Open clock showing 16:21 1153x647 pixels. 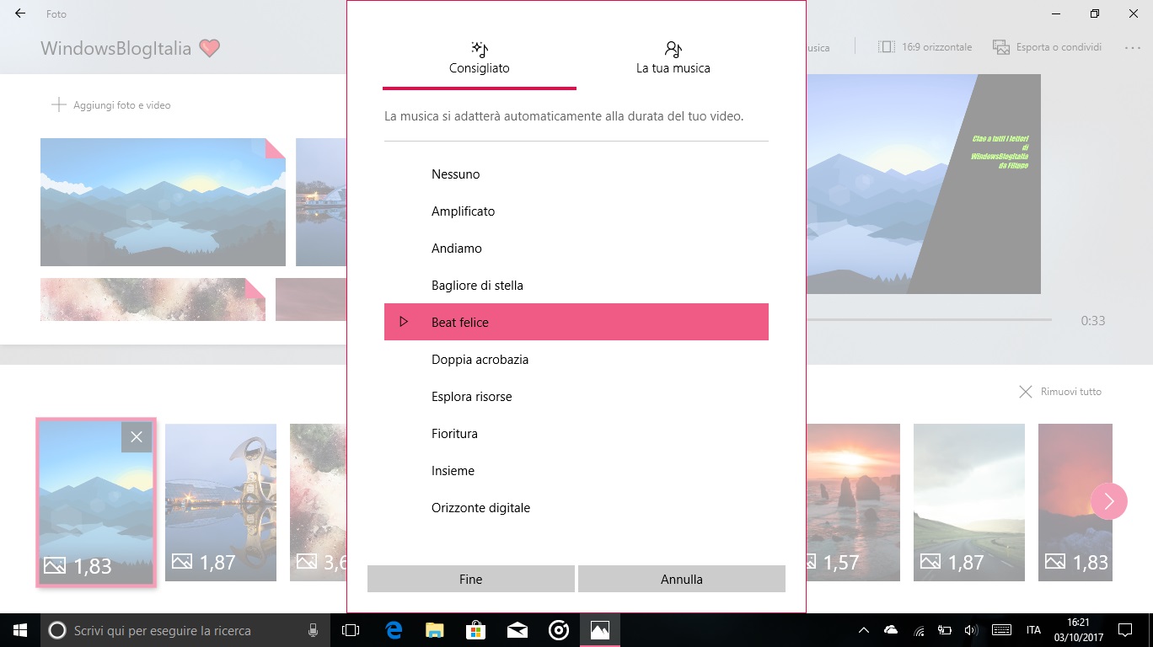1077,629
